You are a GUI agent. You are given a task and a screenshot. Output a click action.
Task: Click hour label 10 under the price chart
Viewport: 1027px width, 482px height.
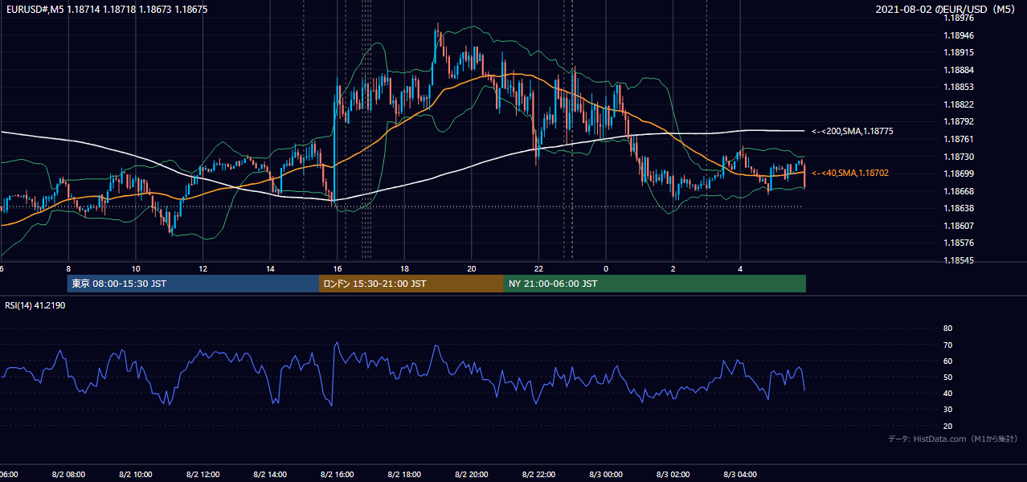point(136,268)
